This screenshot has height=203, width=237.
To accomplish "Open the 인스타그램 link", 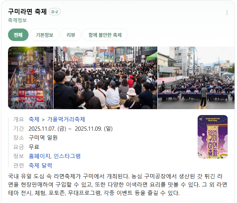I will [67, 156].
